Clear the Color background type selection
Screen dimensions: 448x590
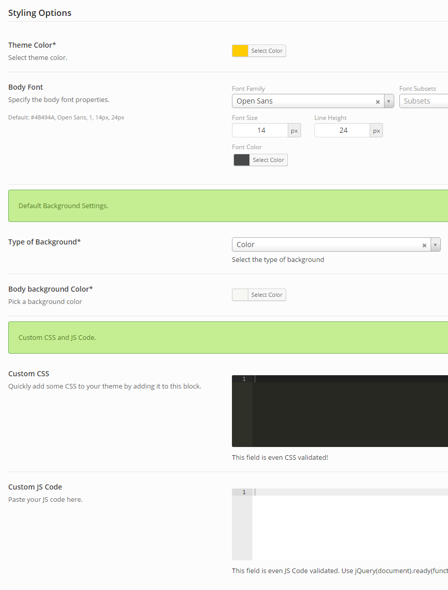[x=424, y=246]
